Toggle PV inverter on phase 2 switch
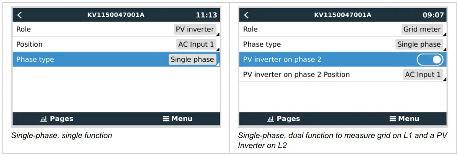 pyautogui.click(x=430, y=60)
